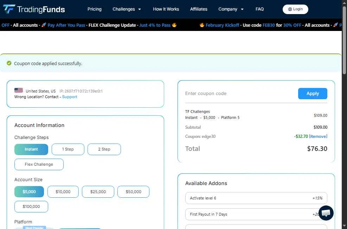Click the Login button

point(295,9)
